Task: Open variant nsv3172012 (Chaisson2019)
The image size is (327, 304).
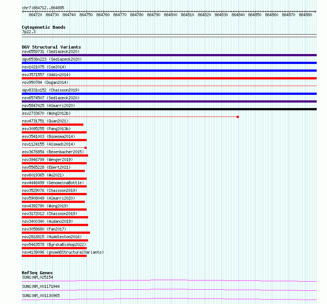Action: point(50,214)
